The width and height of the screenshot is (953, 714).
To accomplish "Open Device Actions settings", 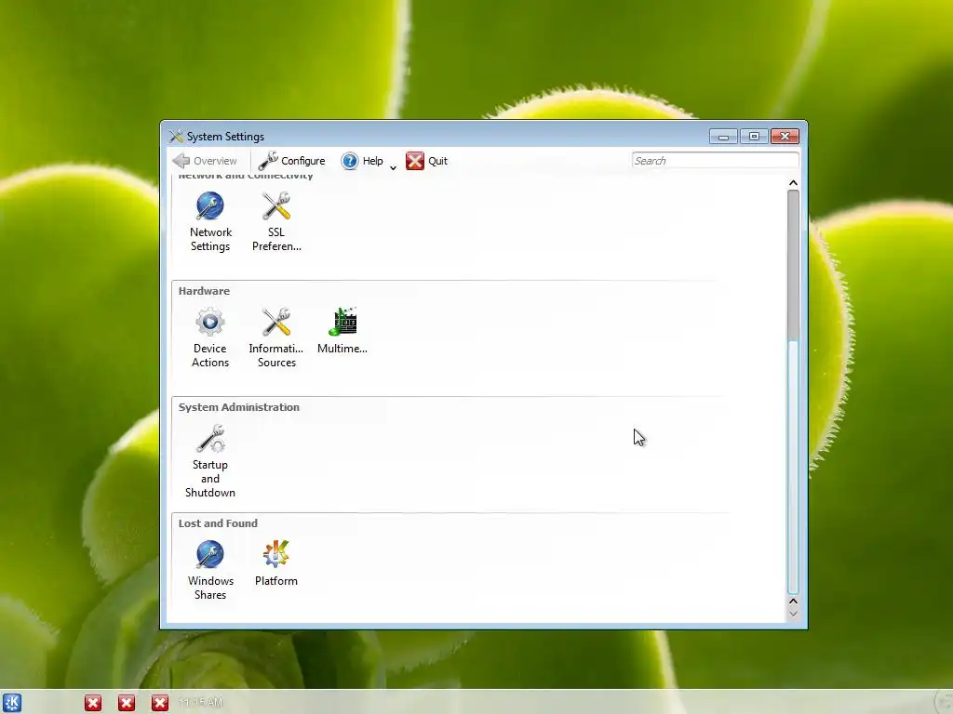I will [x=210, y=338].
